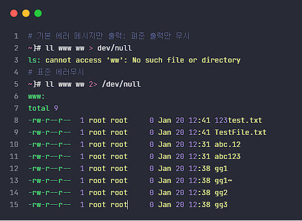Click the filename abc123
302x221 pixels.
coord(227,157)
